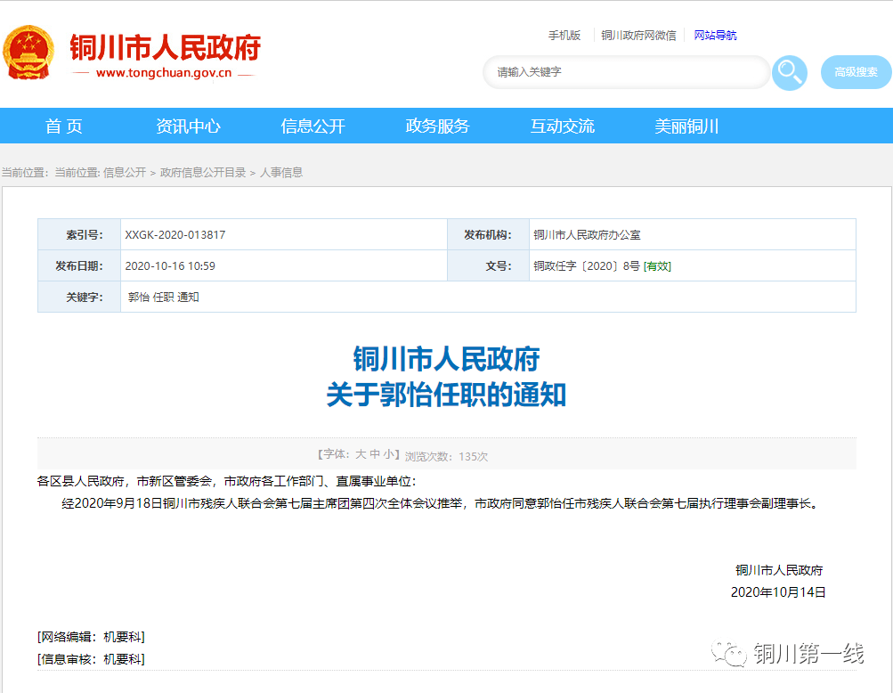The image size is (893, 693).
Task: Open the 互动交流 menu
Action: 562,126
